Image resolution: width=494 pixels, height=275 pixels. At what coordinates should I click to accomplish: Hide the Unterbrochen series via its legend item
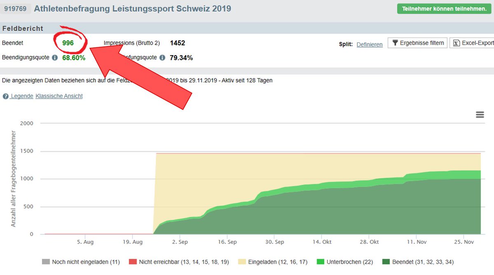(x=351, y=261)
